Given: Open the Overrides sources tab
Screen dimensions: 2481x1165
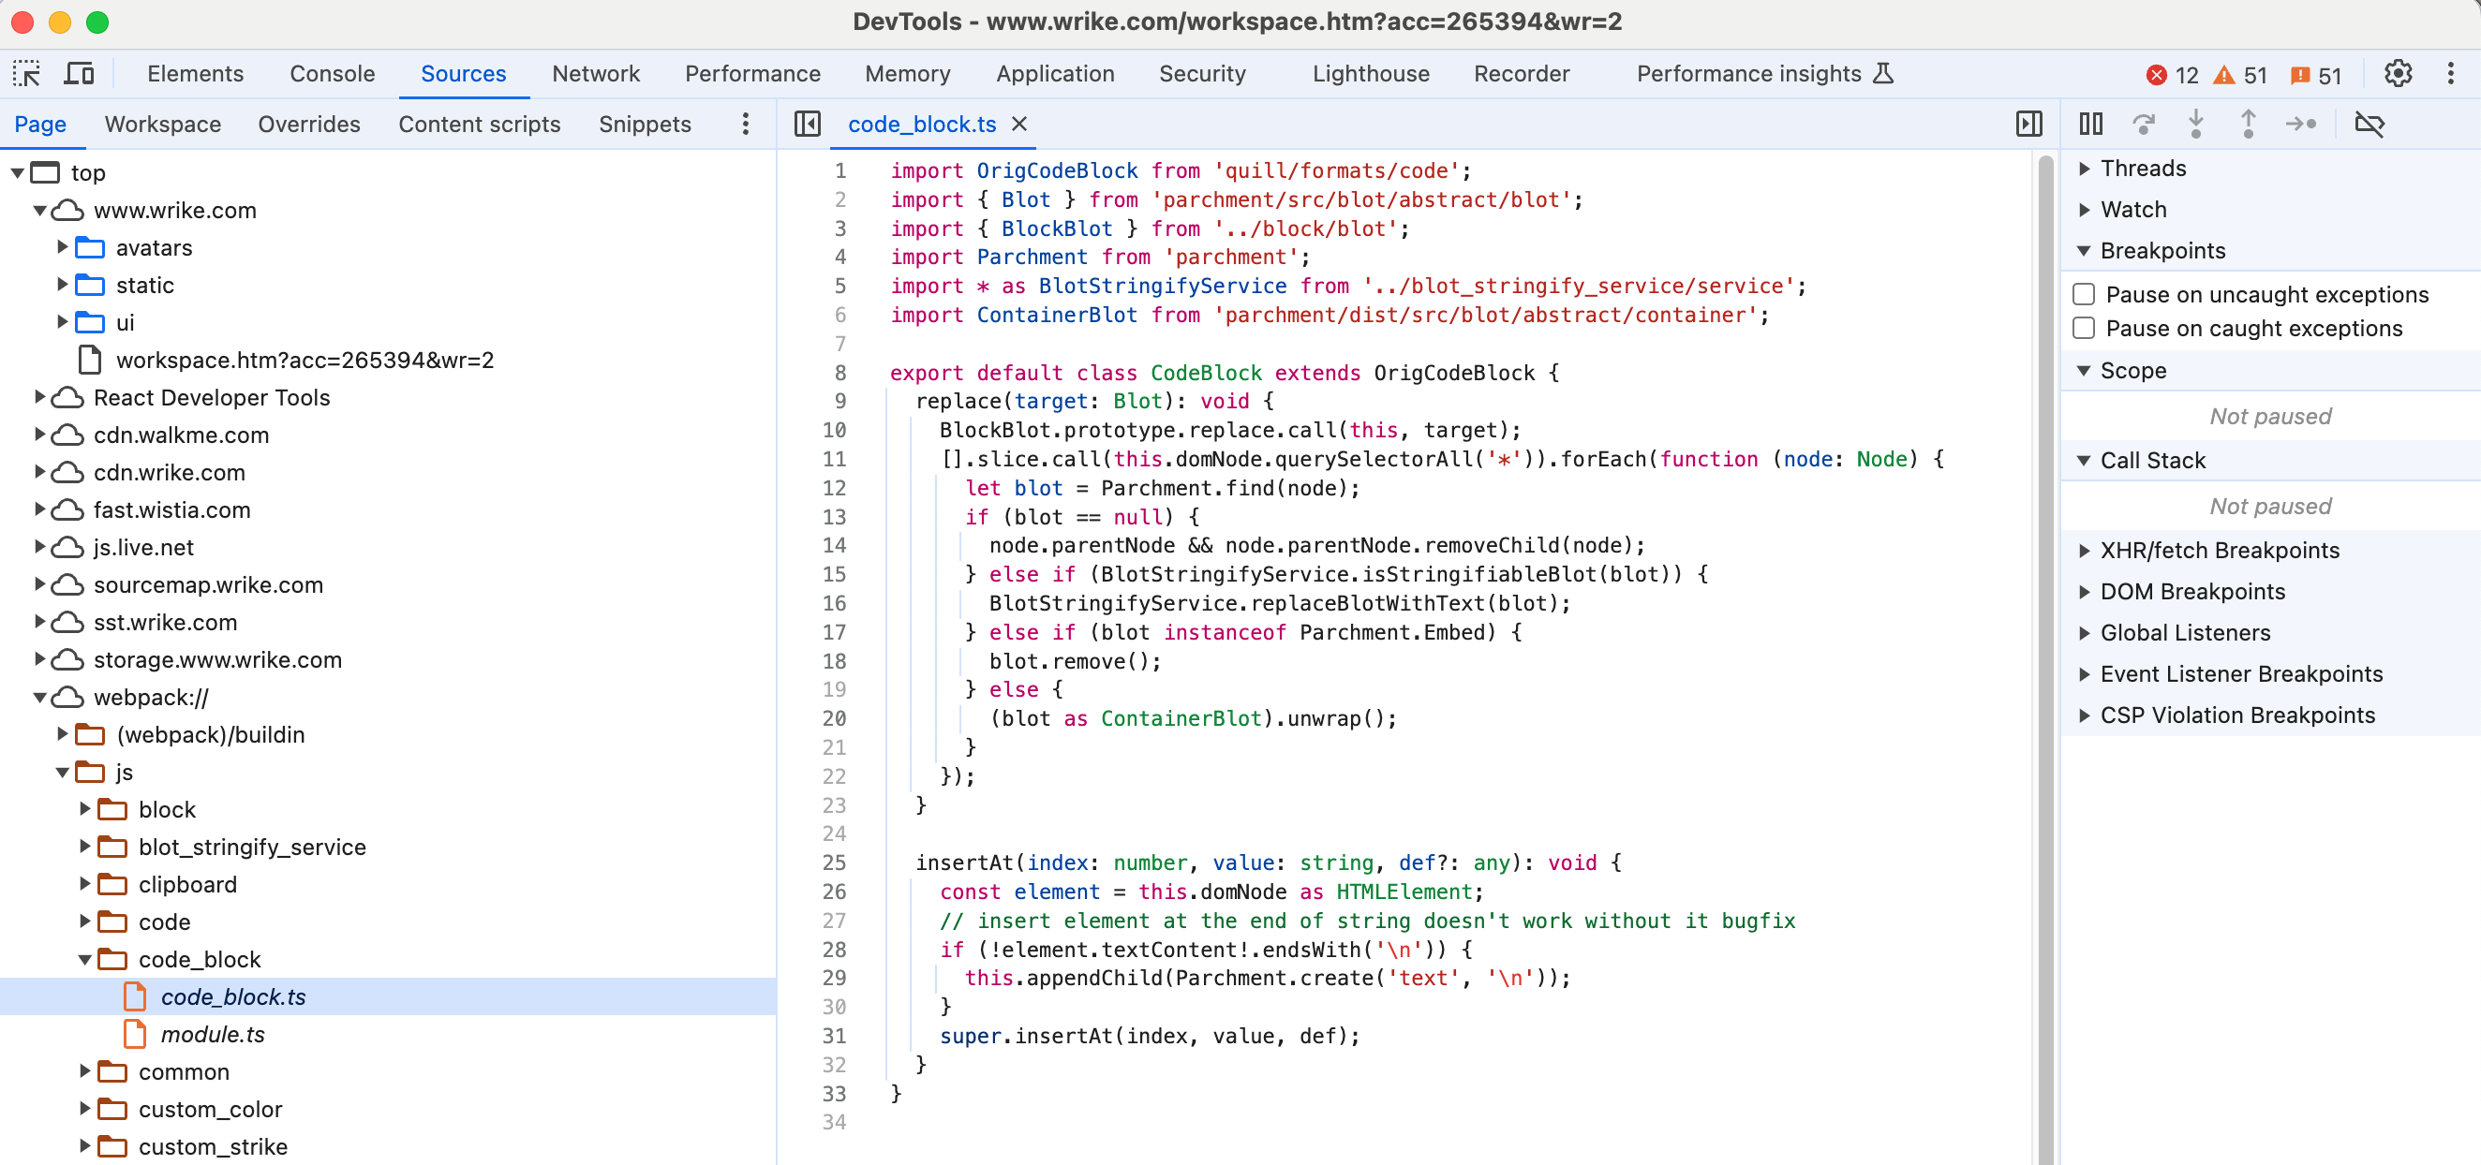Looking at the screenshot, I should [308, 125].
